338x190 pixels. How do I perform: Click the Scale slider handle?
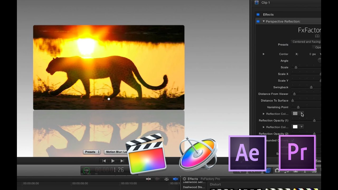[296, 67]
